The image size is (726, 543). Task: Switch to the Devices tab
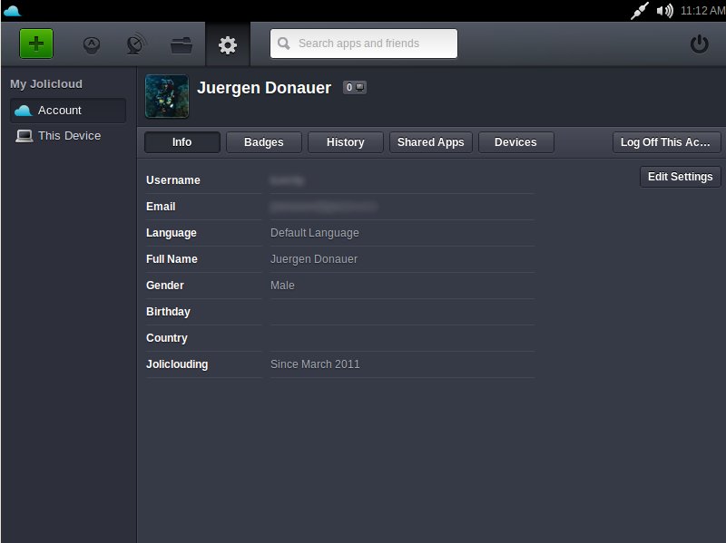coord(515,142)
